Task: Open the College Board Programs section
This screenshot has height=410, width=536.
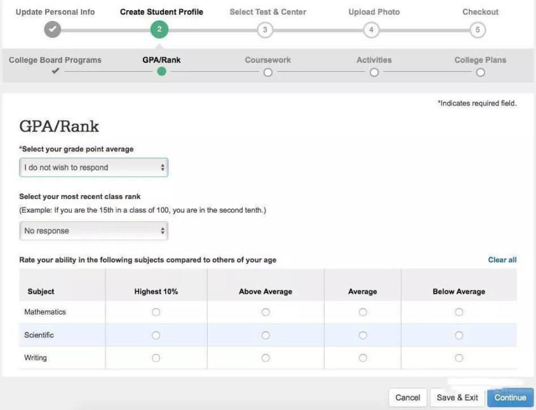Action: 55,60
